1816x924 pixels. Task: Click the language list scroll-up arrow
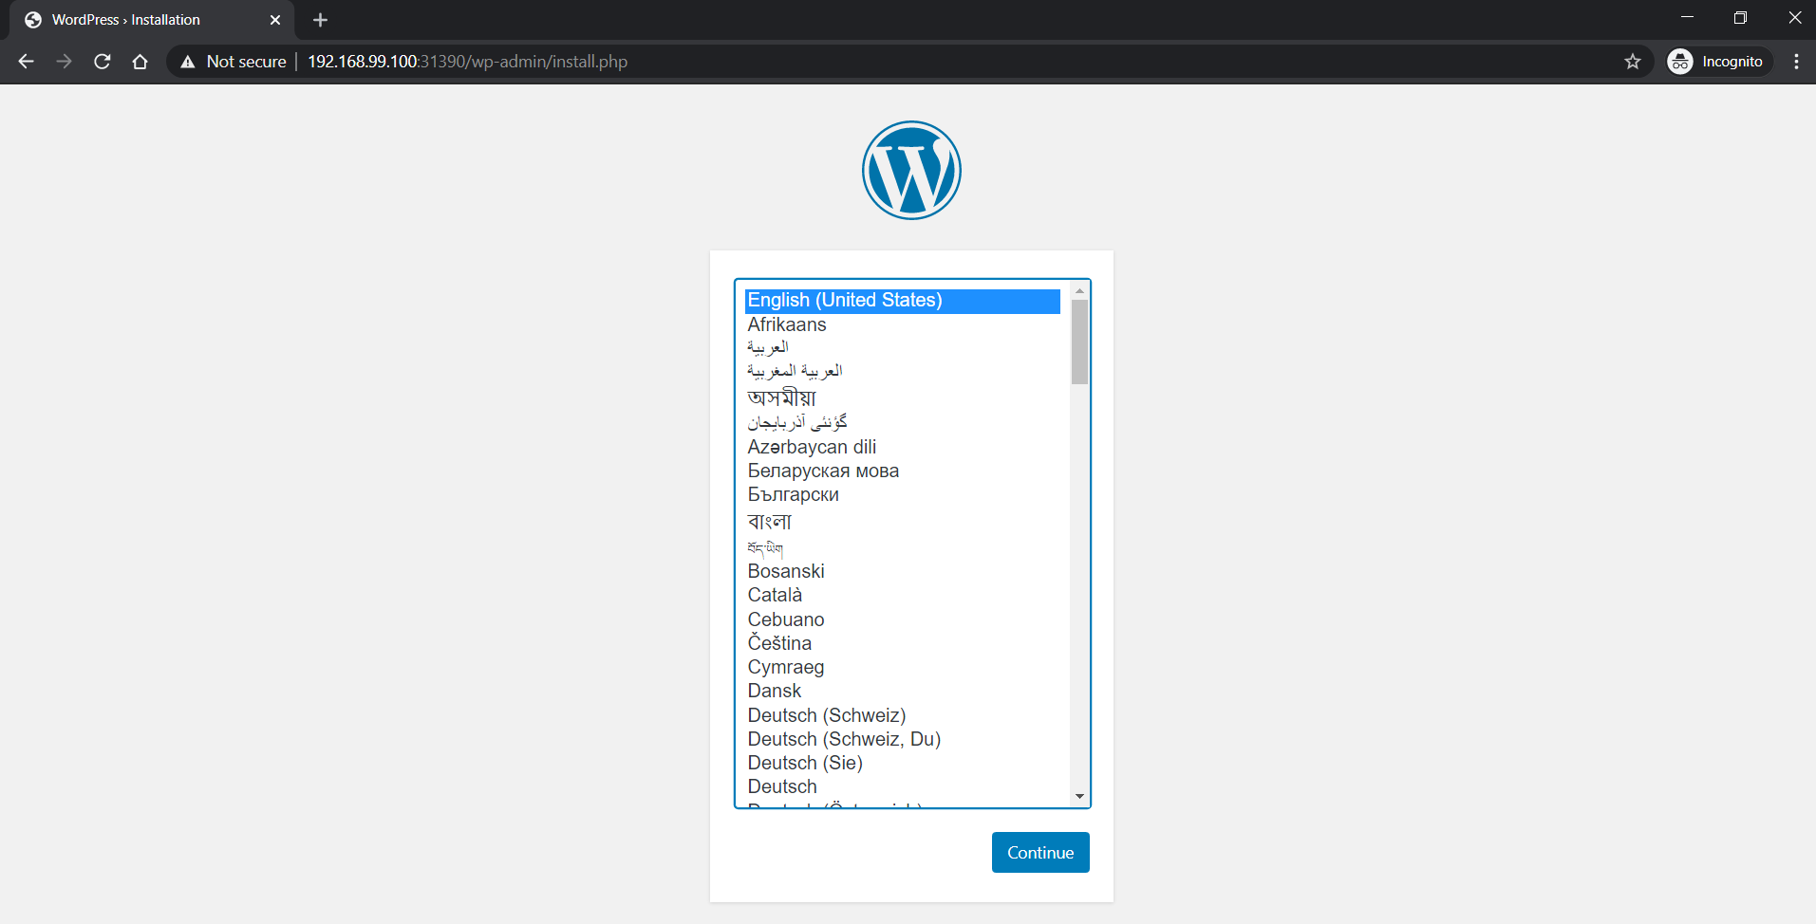coord(1079,290)
